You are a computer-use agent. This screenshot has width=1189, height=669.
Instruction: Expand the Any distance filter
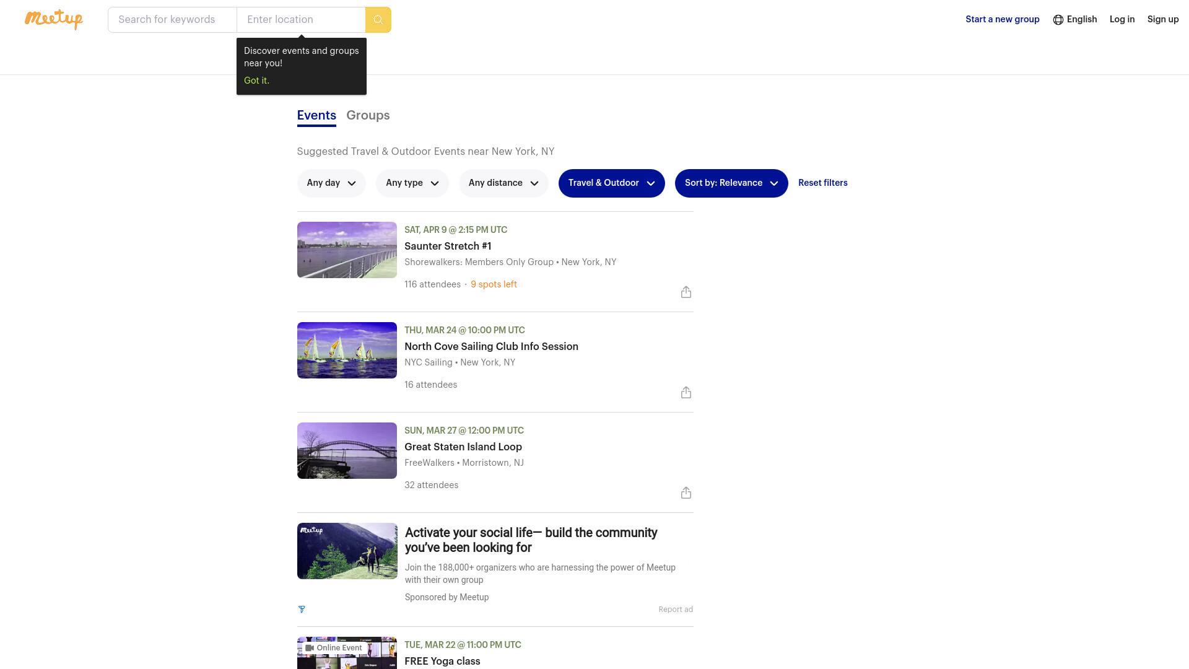pos(503,183)
